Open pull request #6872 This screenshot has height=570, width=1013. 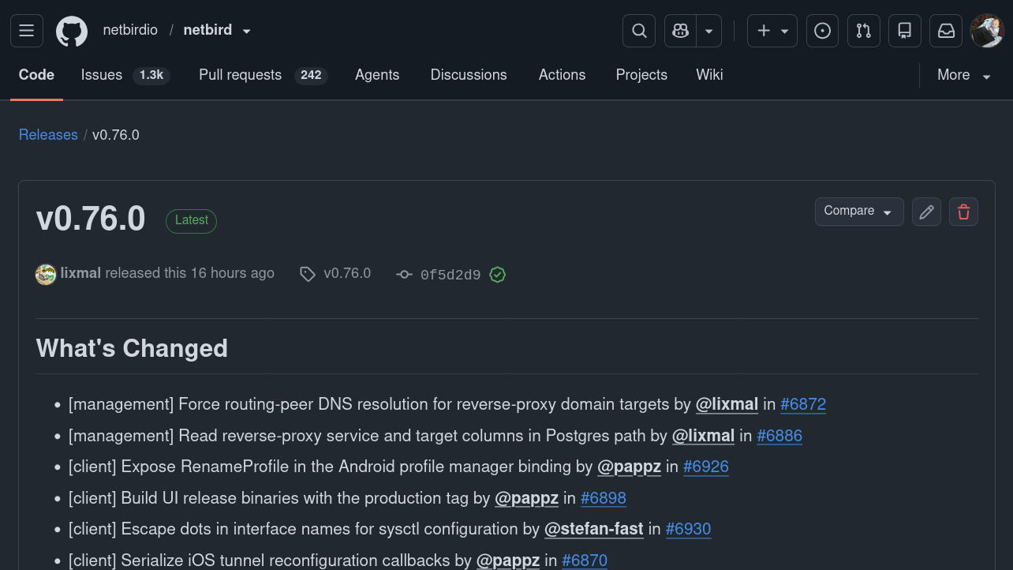coord(803,404)
